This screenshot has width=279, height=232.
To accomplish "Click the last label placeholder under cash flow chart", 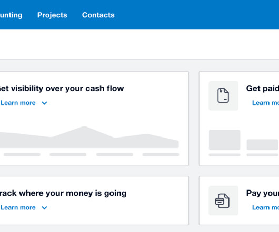I will point(161,155).
